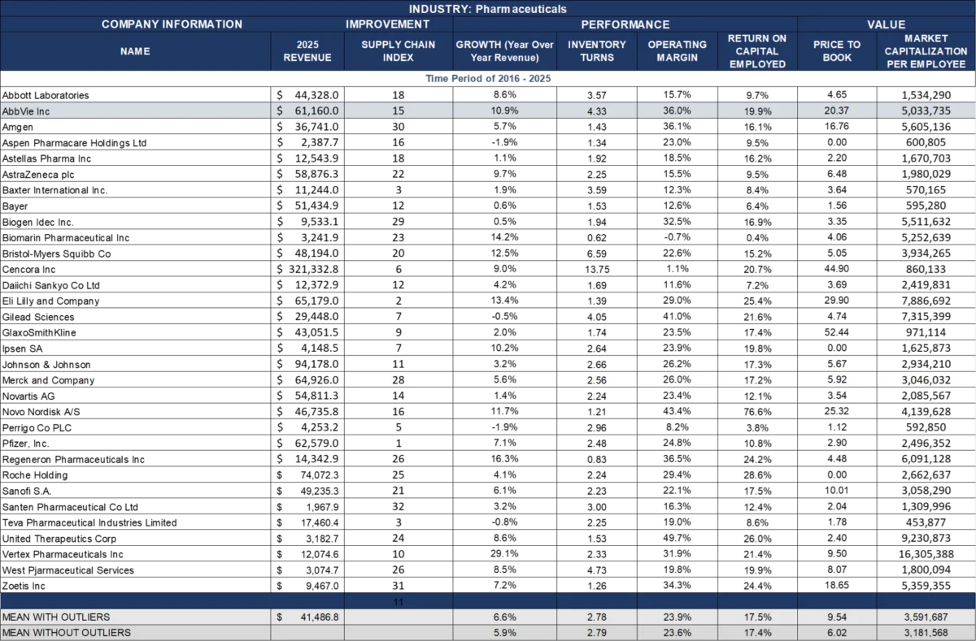Image resolution: width=976 pixels, height=641 pixels.
Task: Click Gilead Sciences name cell
Action: pyautogui.click(x=135, y=317)
